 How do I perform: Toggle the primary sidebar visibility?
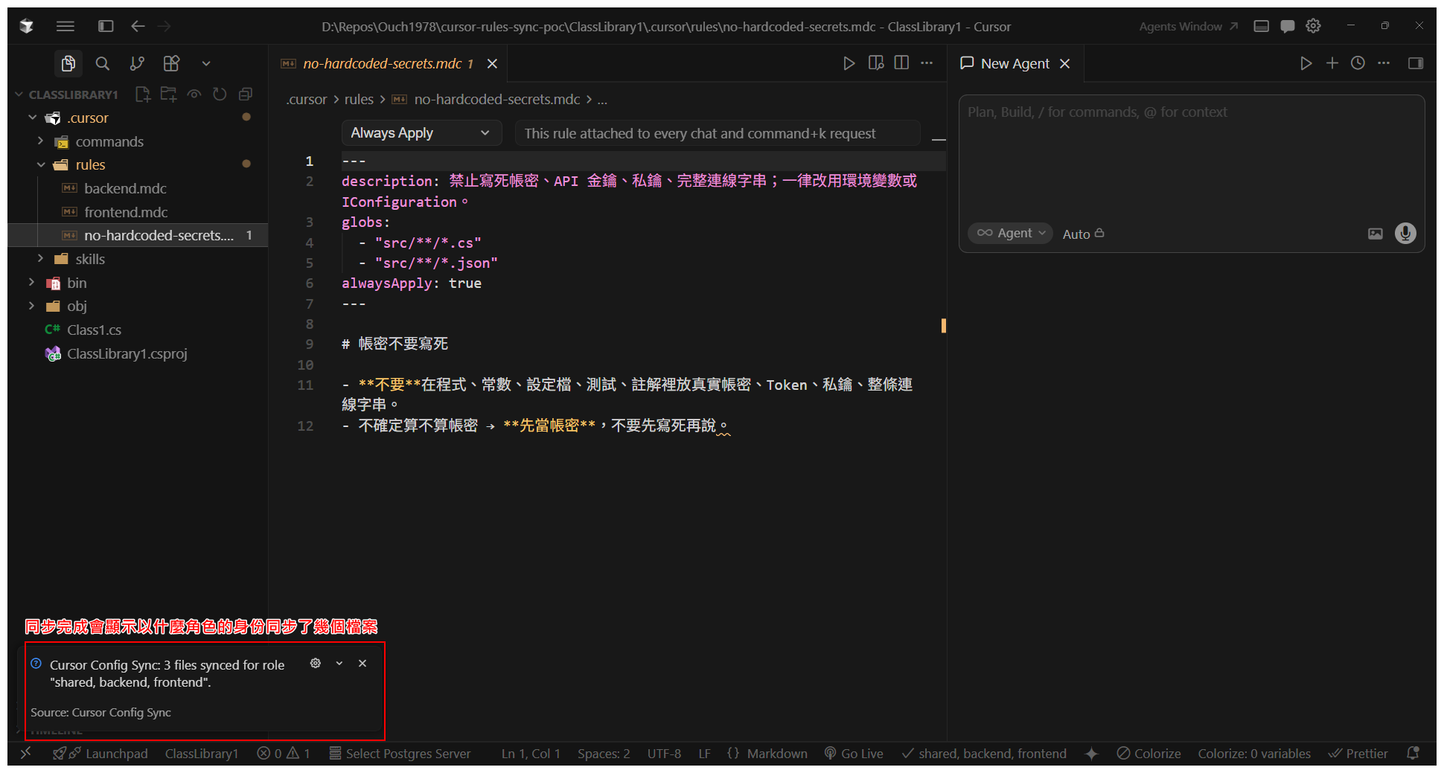[106, 26]
